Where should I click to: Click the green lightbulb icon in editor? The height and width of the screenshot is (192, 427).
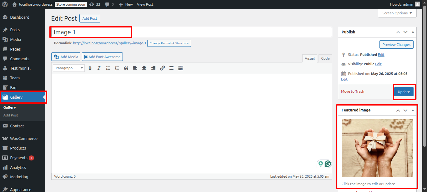pyautogui.click(x=320, y=164)
